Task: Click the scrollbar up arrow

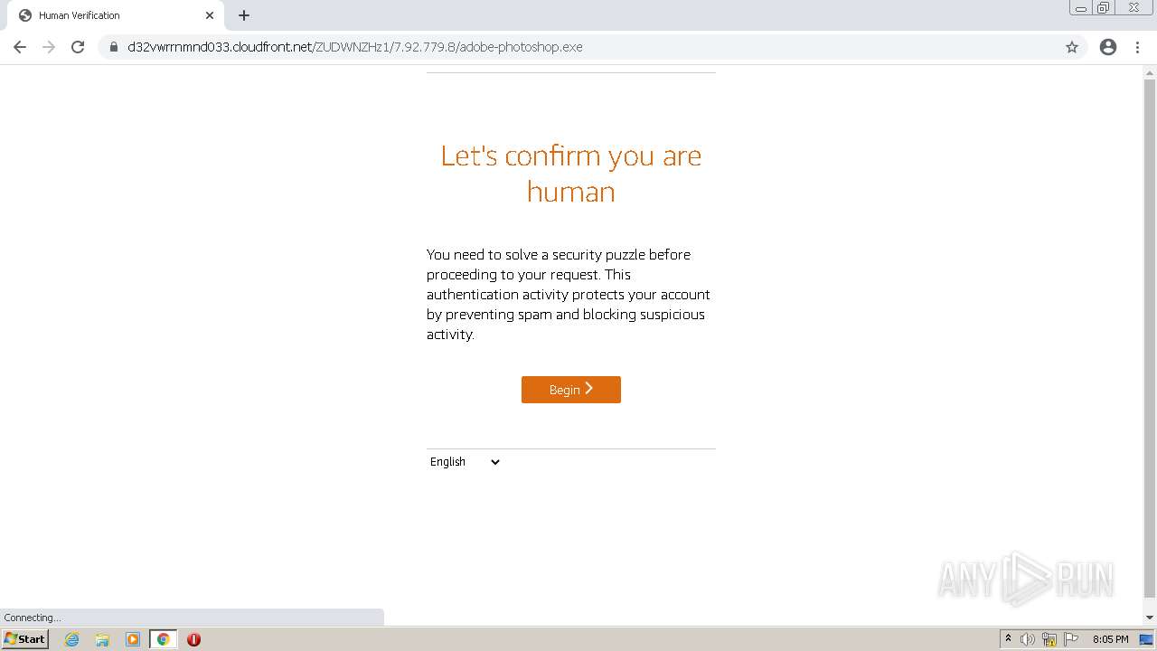Action: pos(1150,71)
